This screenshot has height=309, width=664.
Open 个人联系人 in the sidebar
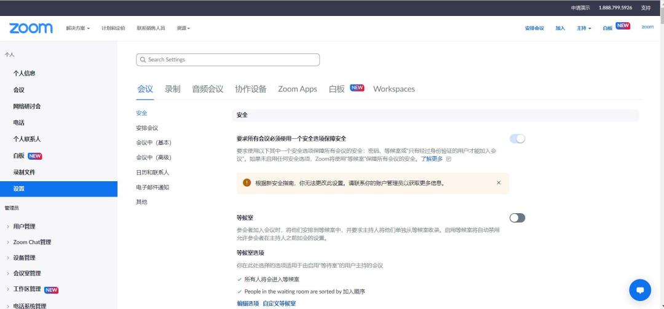point(26,139)
